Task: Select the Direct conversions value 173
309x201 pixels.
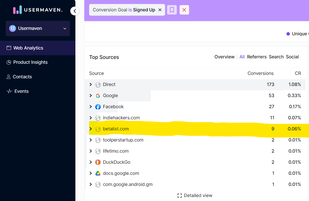Action: click(270, 85)
